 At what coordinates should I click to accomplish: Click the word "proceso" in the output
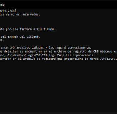click(12, 29)
